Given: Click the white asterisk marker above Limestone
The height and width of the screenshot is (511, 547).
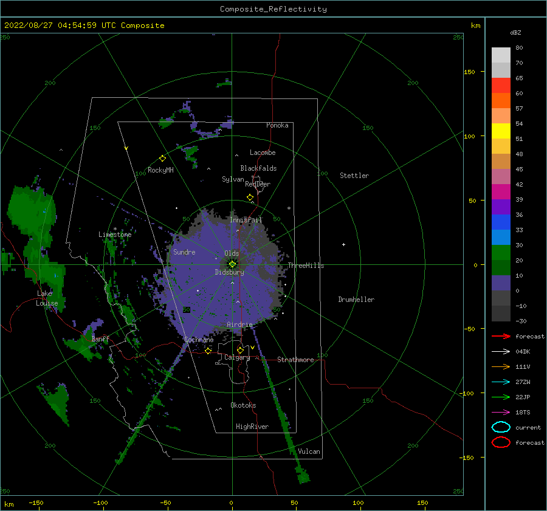Looking at the screenshot, I should (x=115, y=229).
